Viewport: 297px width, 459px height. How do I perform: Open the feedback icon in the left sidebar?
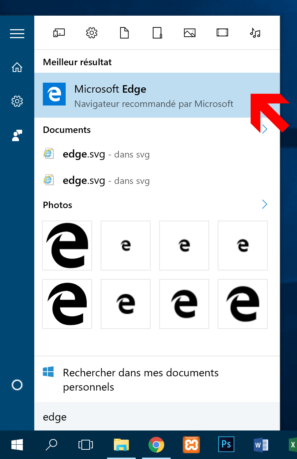coord(17,135)
